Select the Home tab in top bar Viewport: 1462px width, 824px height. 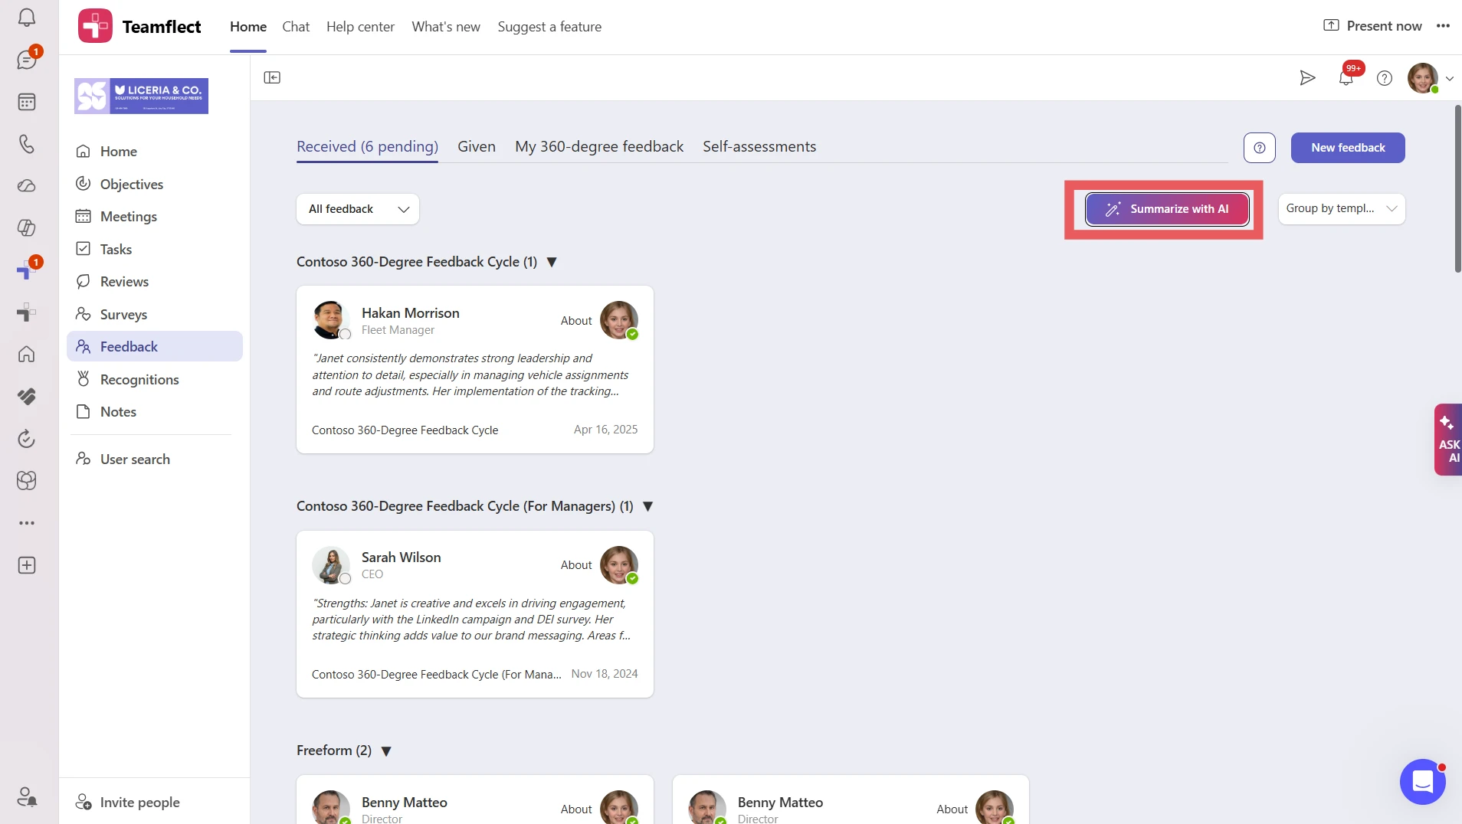coord(248,27)
